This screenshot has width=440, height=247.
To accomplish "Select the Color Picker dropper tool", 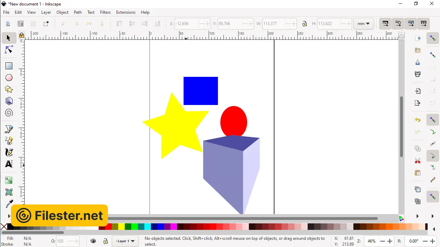I will click(9, 204).
